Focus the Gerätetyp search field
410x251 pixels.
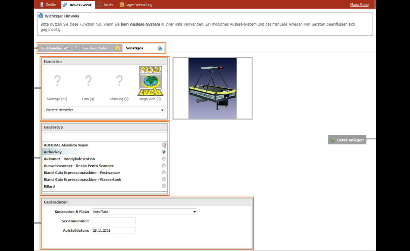click(105, 137)
